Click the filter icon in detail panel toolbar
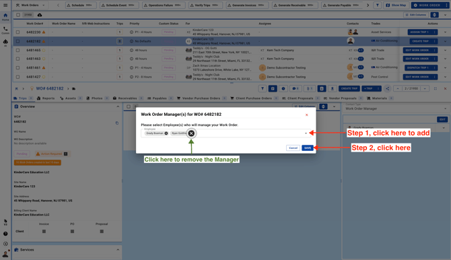Screen dimensions: 451x260 click(263, 89)
